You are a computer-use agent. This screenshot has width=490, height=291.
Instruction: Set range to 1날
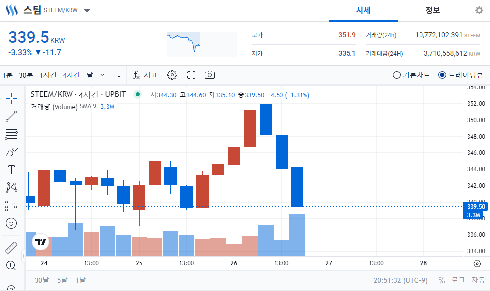pyautogui.click(x=80, y=280)
